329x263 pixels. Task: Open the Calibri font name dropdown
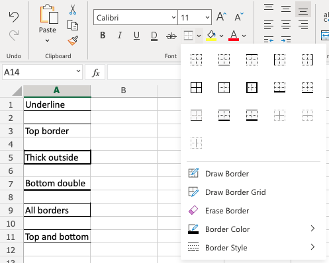coord(136,17)
